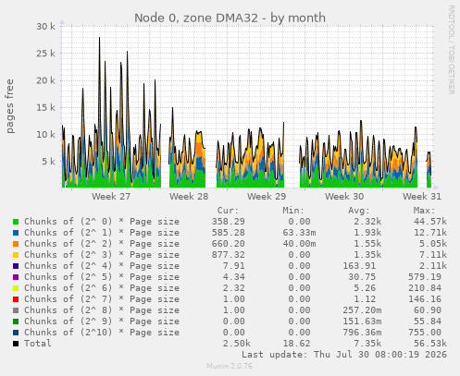Click the 'Week 31' axis label
Image resolution: width=460 pixels, height=376 pixels.
pos(422,197)
